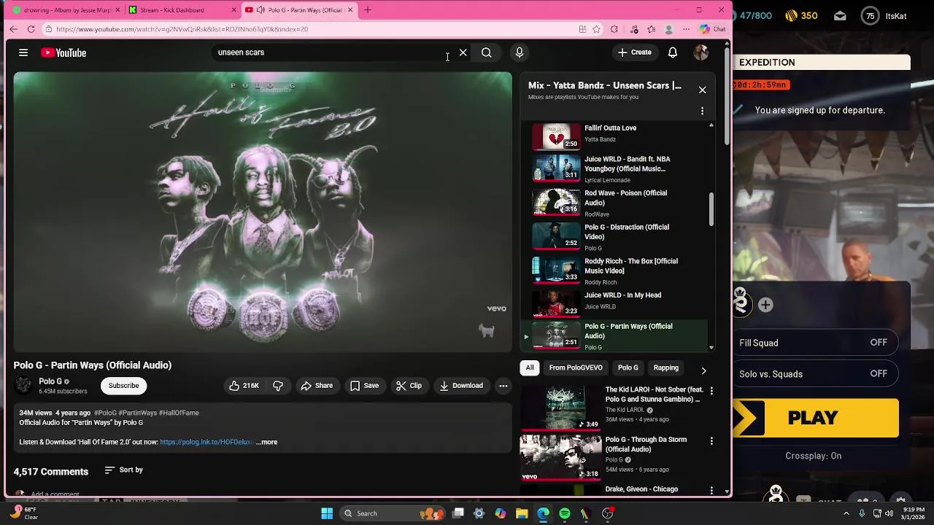Open the Polo G channel name link
This screenshot has height=525, width=934.
[50, 381]
